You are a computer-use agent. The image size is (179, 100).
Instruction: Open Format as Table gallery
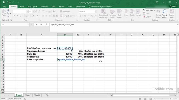click(112, 14)
